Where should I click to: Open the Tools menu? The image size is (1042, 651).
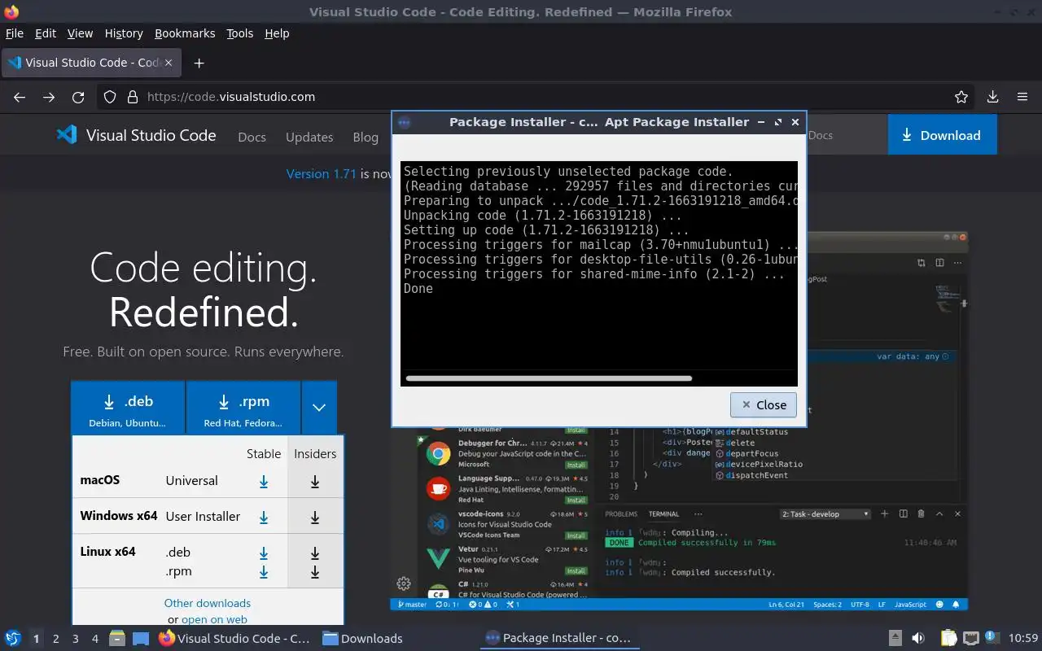pos(240,33)
